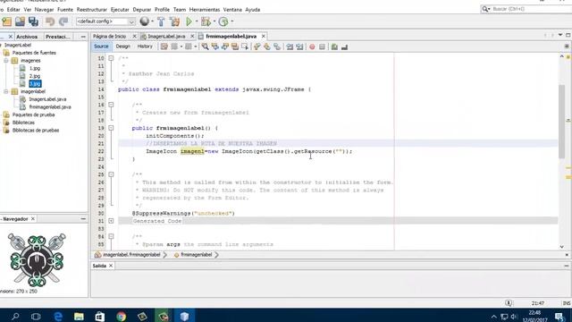Click the Find Selection magnifier icon
The image size is (572, 322).
point(206,47)
